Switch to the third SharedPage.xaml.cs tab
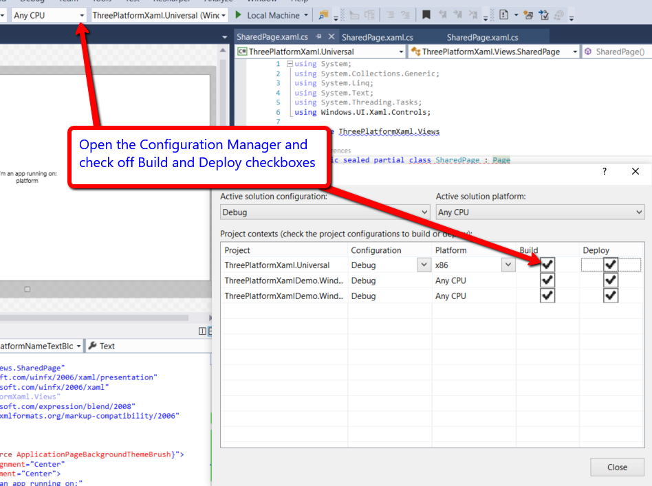The height and width of the screenshot is (486, 652). click(x=482, y=37)
